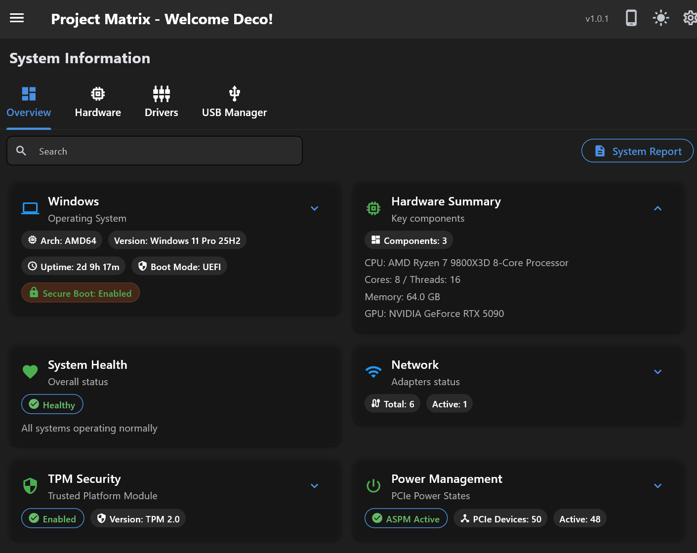
Task: Click the Cores: 8 / Threads: 16 line
Action: pos(412,279)
